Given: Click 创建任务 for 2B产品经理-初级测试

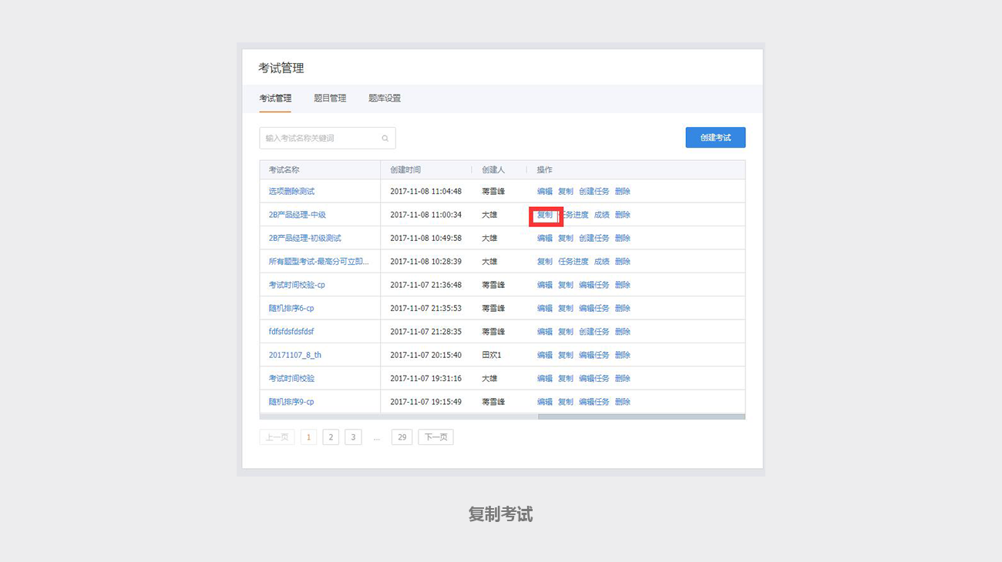Looking at the screenshot, I should click(594, 239).
